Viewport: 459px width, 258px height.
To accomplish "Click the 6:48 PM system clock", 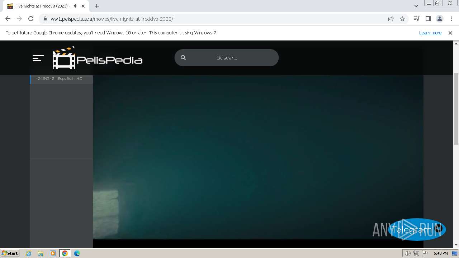I will click(x=440, y=253).
